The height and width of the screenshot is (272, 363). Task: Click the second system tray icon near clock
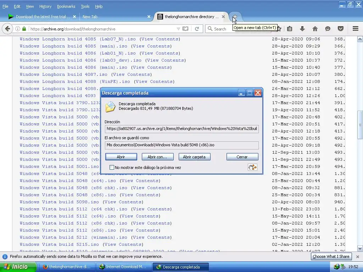[343, 267]
